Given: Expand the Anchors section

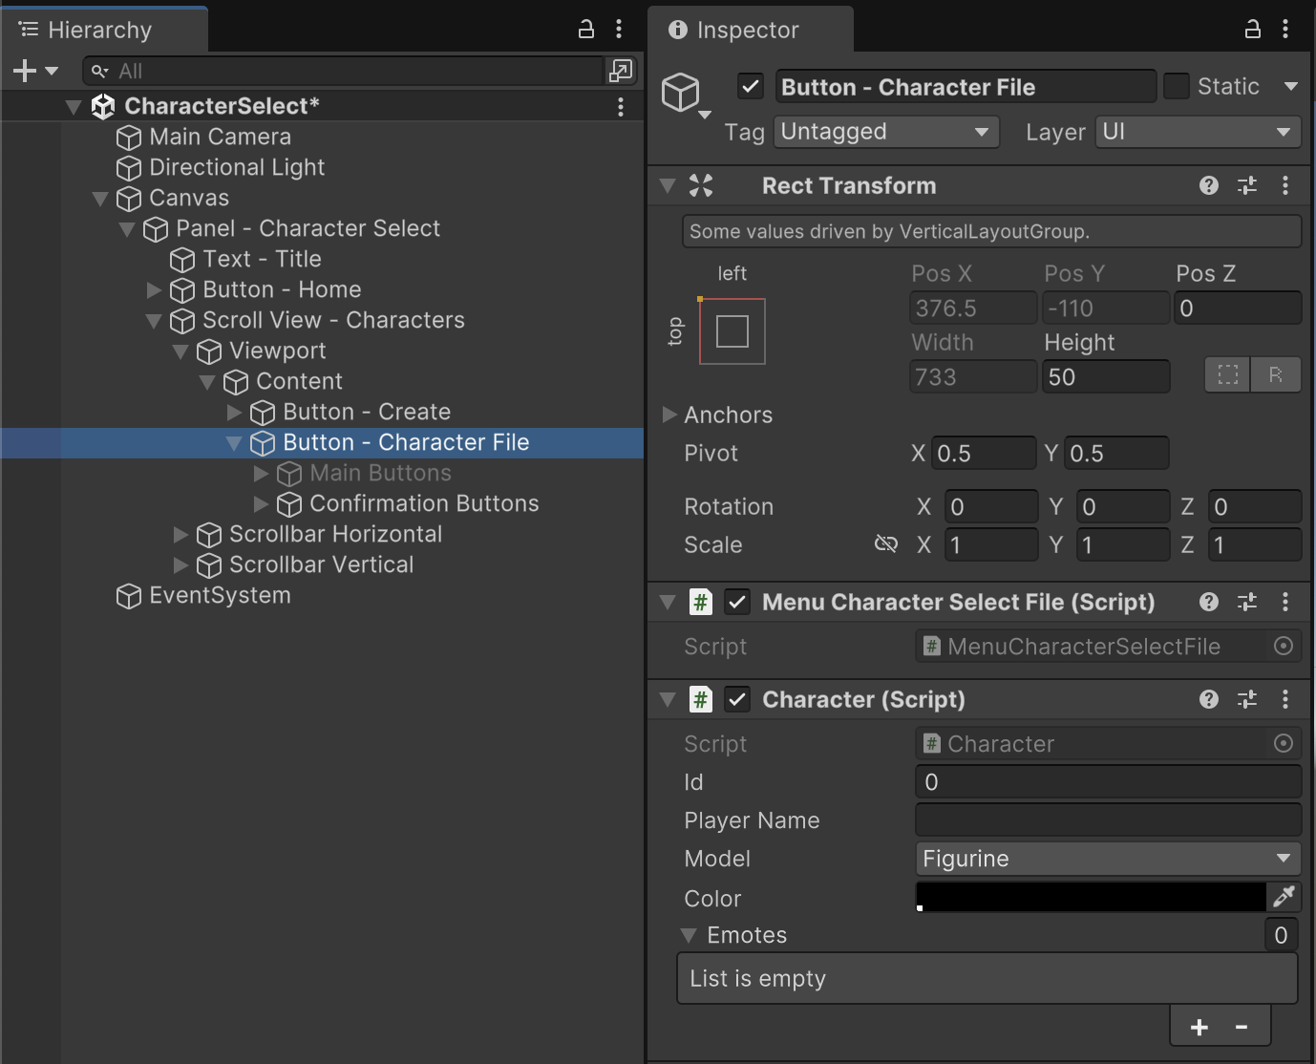Looking at the screenshot, I should (x=669, y=415).
